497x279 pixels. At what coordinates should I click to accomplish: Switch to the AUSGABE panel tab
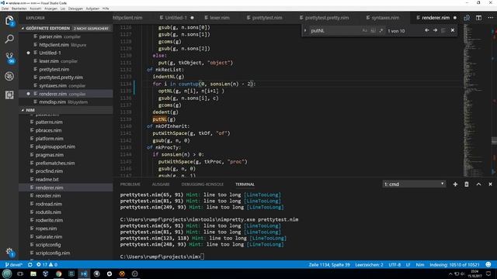point(161,184)
